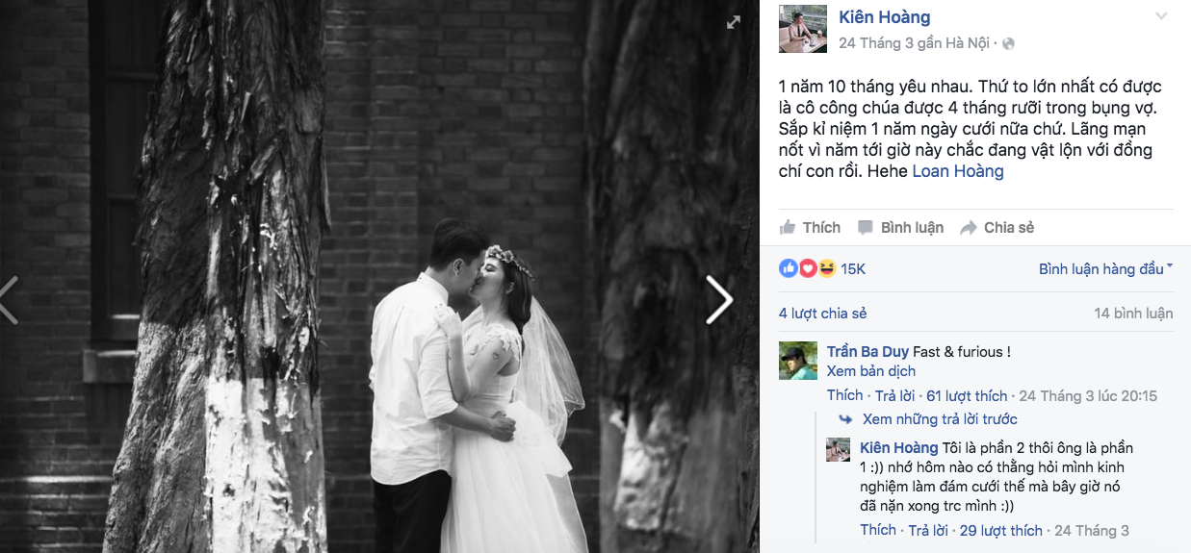Screen dimensions: 1191x553
Task: Enter fullscreen photo view
Action: click(734, 21)
